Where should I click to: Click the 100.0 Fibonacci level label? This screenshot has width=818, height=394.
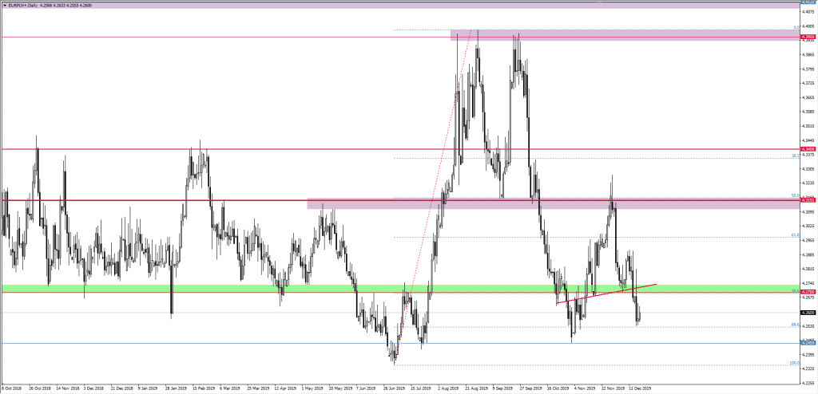coord(794,363)
